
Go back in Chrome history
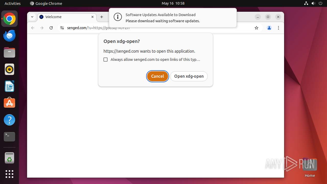(x=33, y=28)
